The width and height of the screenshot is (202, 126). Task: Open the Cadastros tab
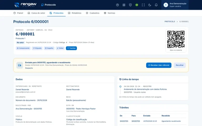tap(93, 13)
